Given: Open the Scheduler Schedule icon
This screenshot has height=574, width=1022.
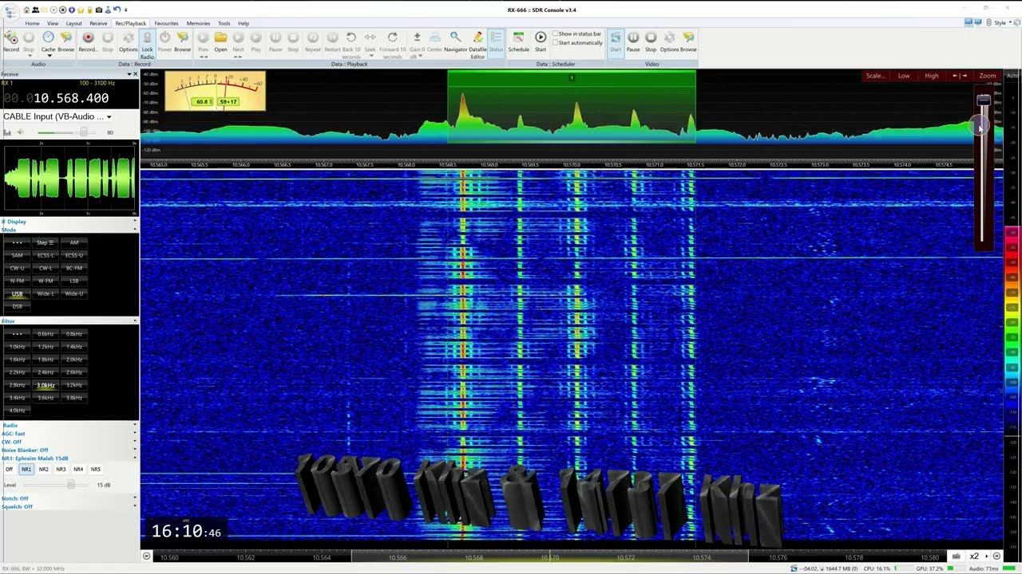Looking at the screenshot, I should 518,37.
